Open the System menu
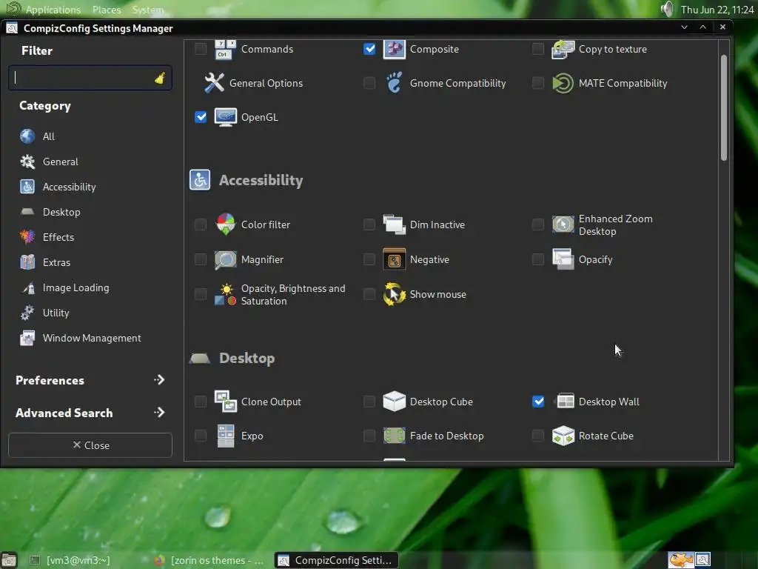 coord(148,10)
